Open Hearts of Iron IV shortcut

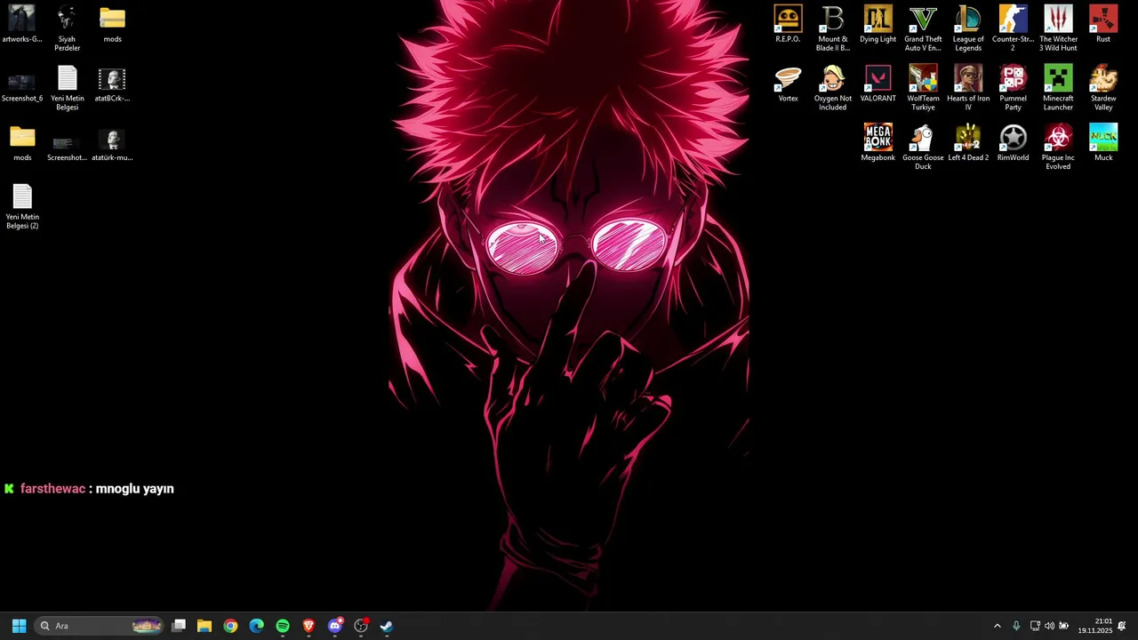click(x=968, y=88)
